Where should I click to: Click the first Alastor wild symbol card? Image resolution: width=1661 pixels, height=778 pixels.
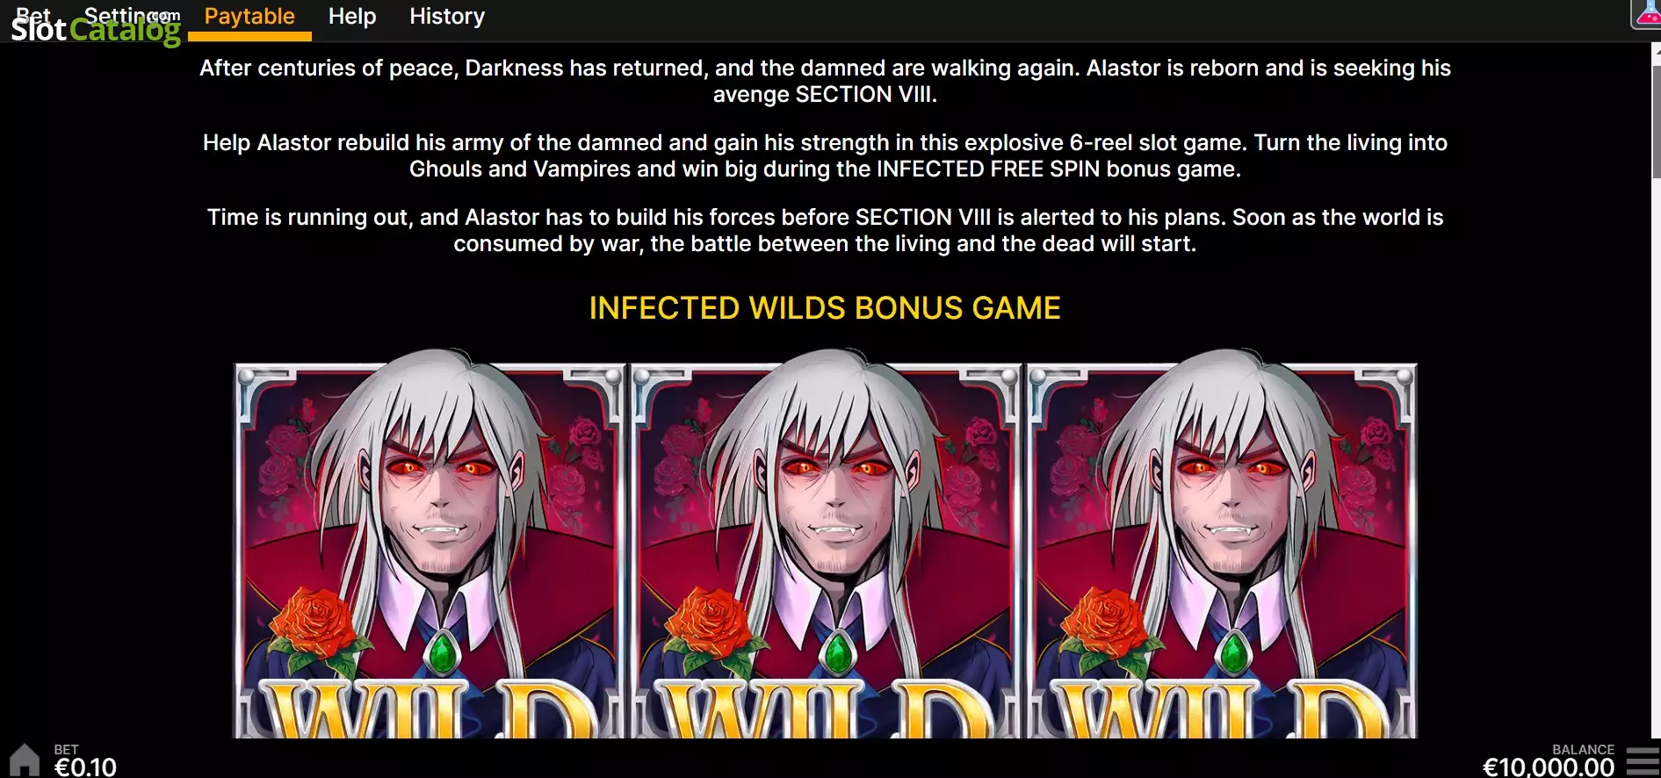[429, 544]
